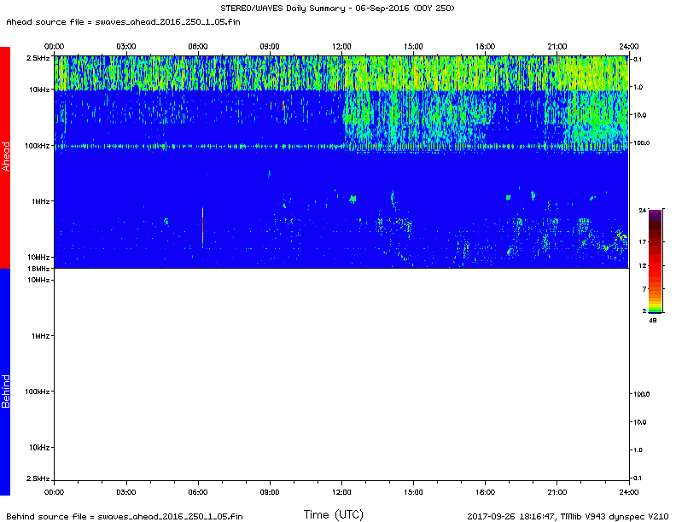Image resolution: width=676 pixels, height=522 pixels.
Task: Click the dB intensity color scale bar
Action: 655,258
